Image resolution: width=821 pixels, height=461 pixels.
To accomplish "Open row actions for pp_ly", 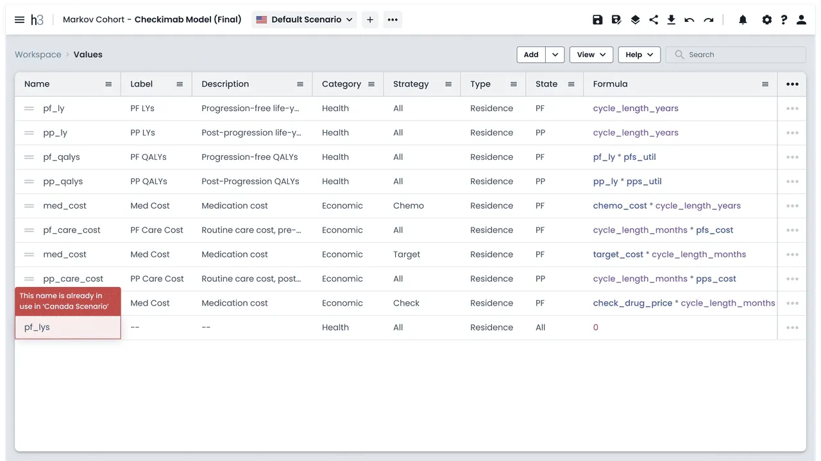I will (792, 133).
